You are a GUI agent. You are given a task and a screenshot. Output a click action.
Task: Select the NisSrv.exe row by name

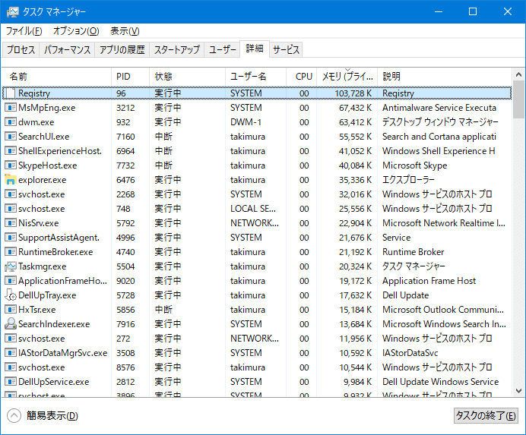(39, 223)
